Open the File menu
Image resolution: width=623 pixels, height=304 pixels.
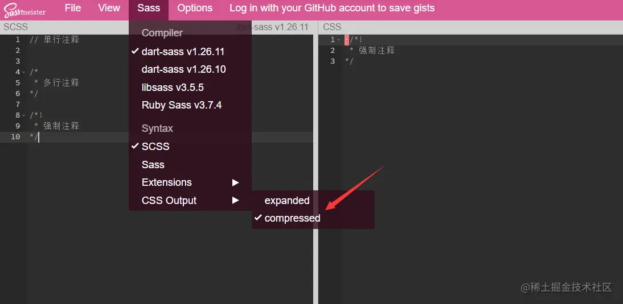(73, 8)
